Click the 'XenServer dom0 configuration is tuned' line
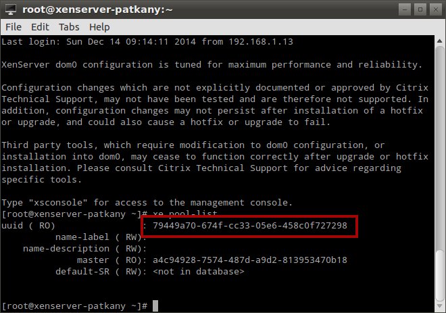 212,65
